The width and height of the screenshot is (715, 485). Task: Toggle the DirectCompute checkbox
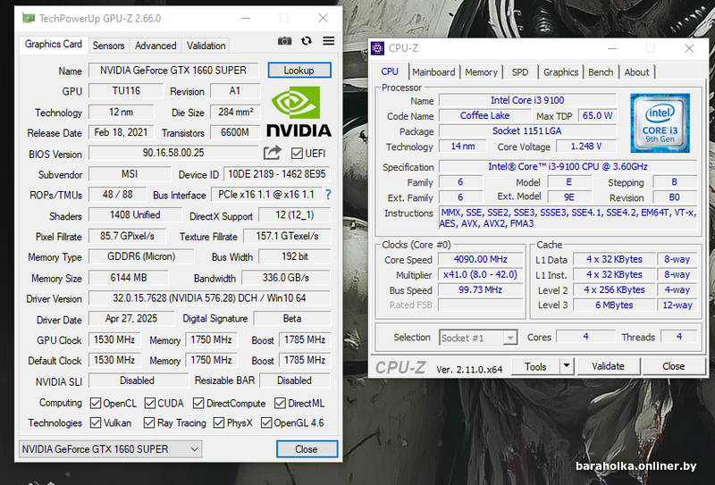(198, 404)
